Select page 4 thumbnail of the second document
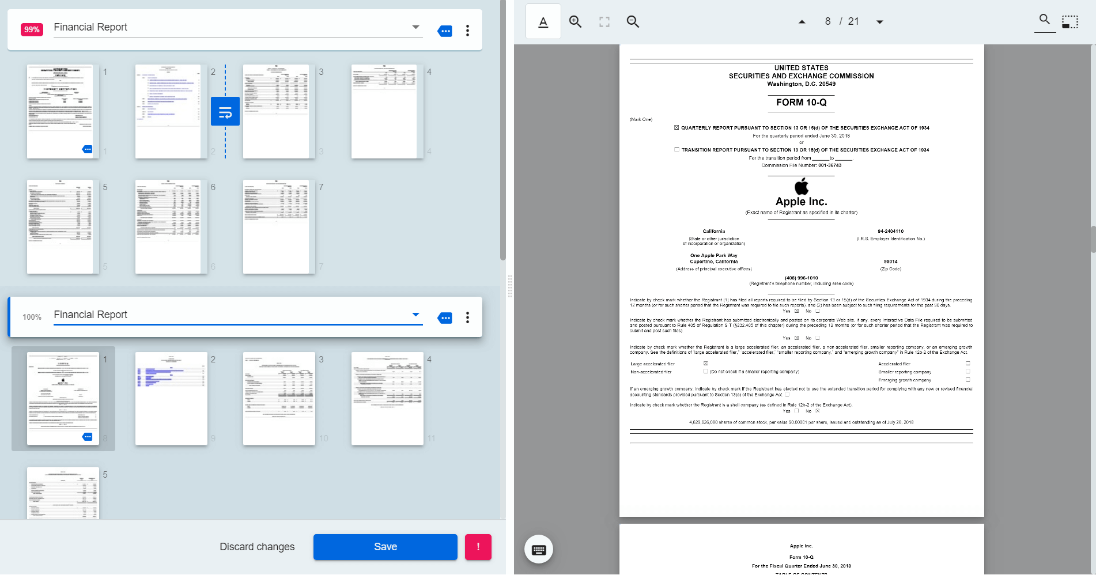Image resolution: width=1096 pixels, height=575 pixels. pyautogui.click(x=387, y=399)
